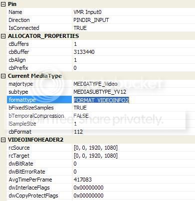Viewport: 195px width, 201px height.
Task: Select the rcSource property label
Action: point(19,148)
